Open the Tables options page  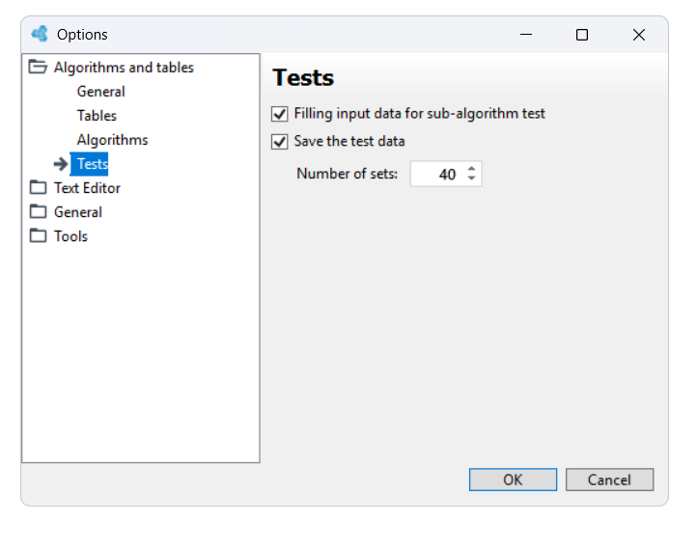(x=97, y=116)
